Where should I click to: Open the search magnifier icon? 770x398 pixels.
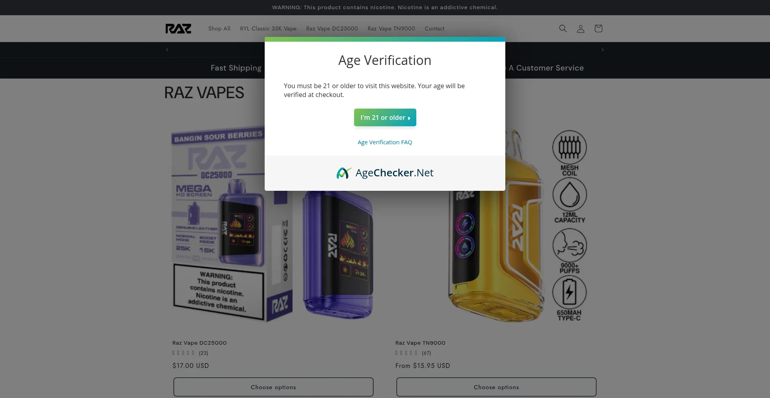point(563,28)
